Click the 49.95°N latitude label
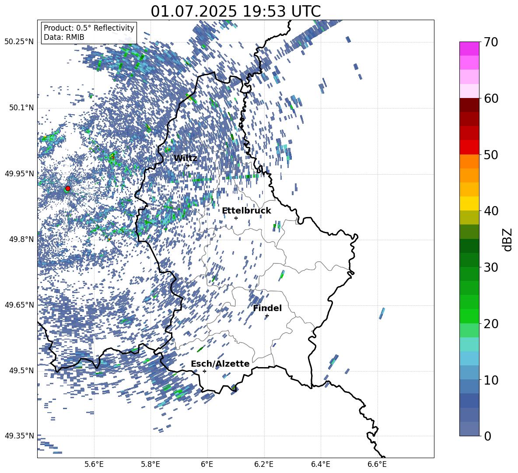The image size is (518, 473). [x=19, y=173]
